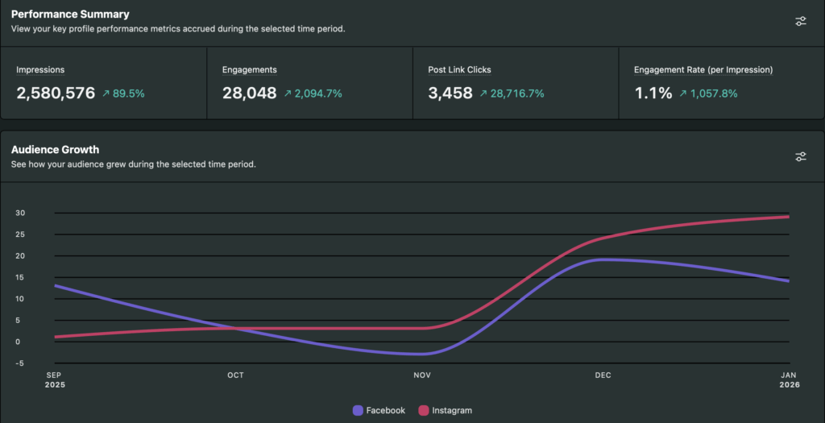Toggle the Facebook series via legend label
Viewport: 825px width, 423px height.
385,410
